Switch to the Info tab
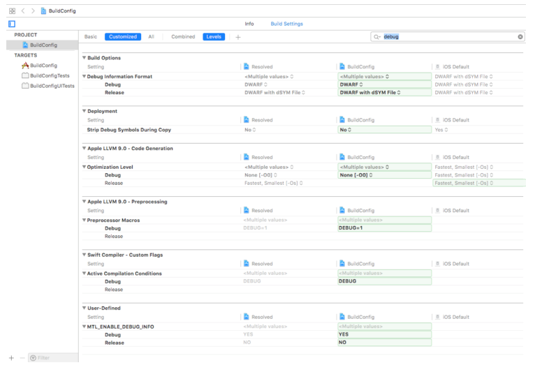The width and height of the screenshot is (535, 365). [x=249, y=24]
